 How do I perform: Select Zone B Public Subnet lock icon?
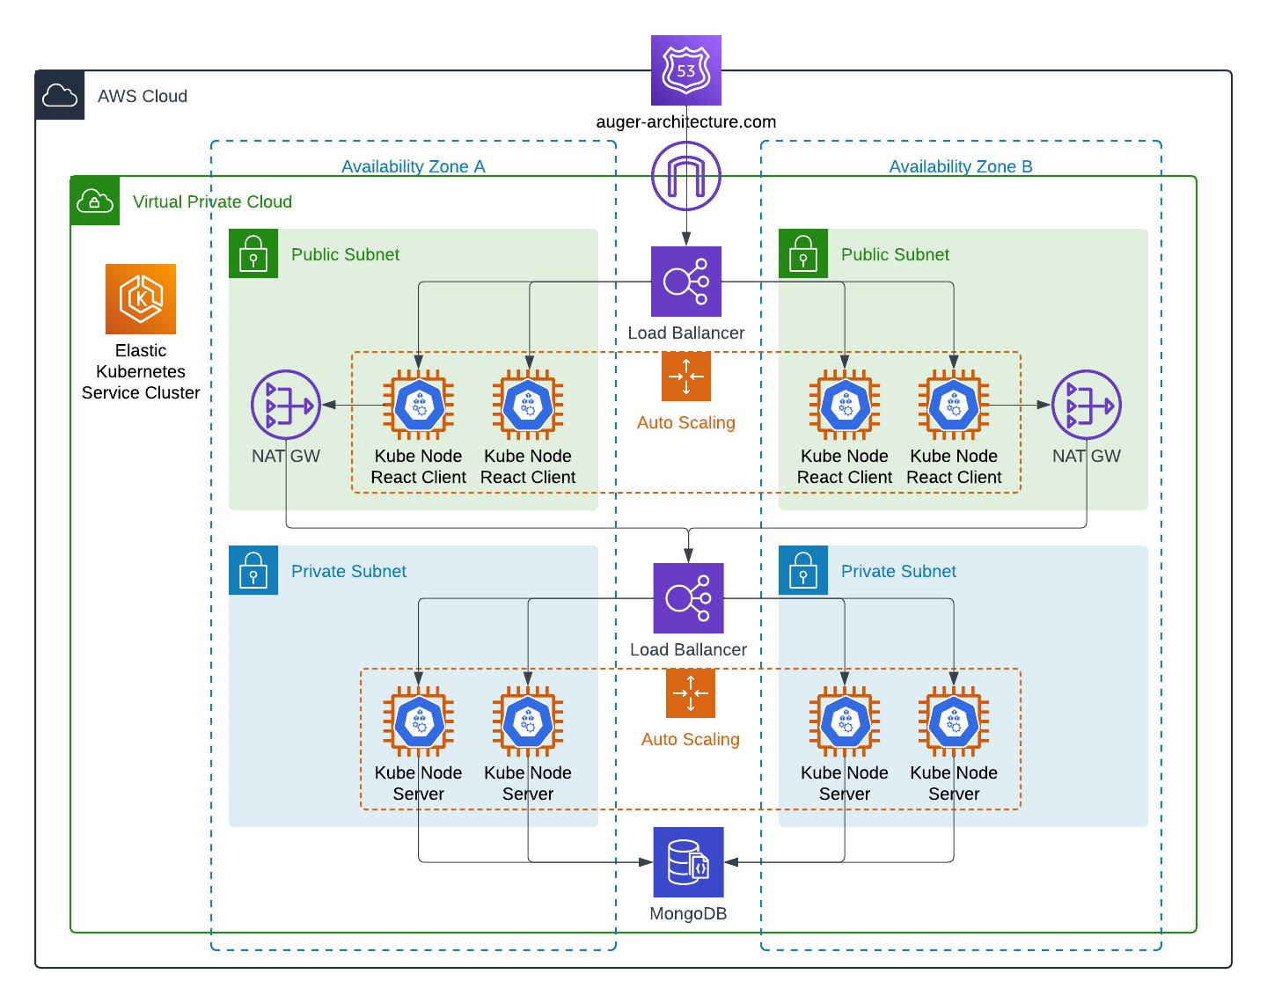pyautogui.click(x=803, y=253)
